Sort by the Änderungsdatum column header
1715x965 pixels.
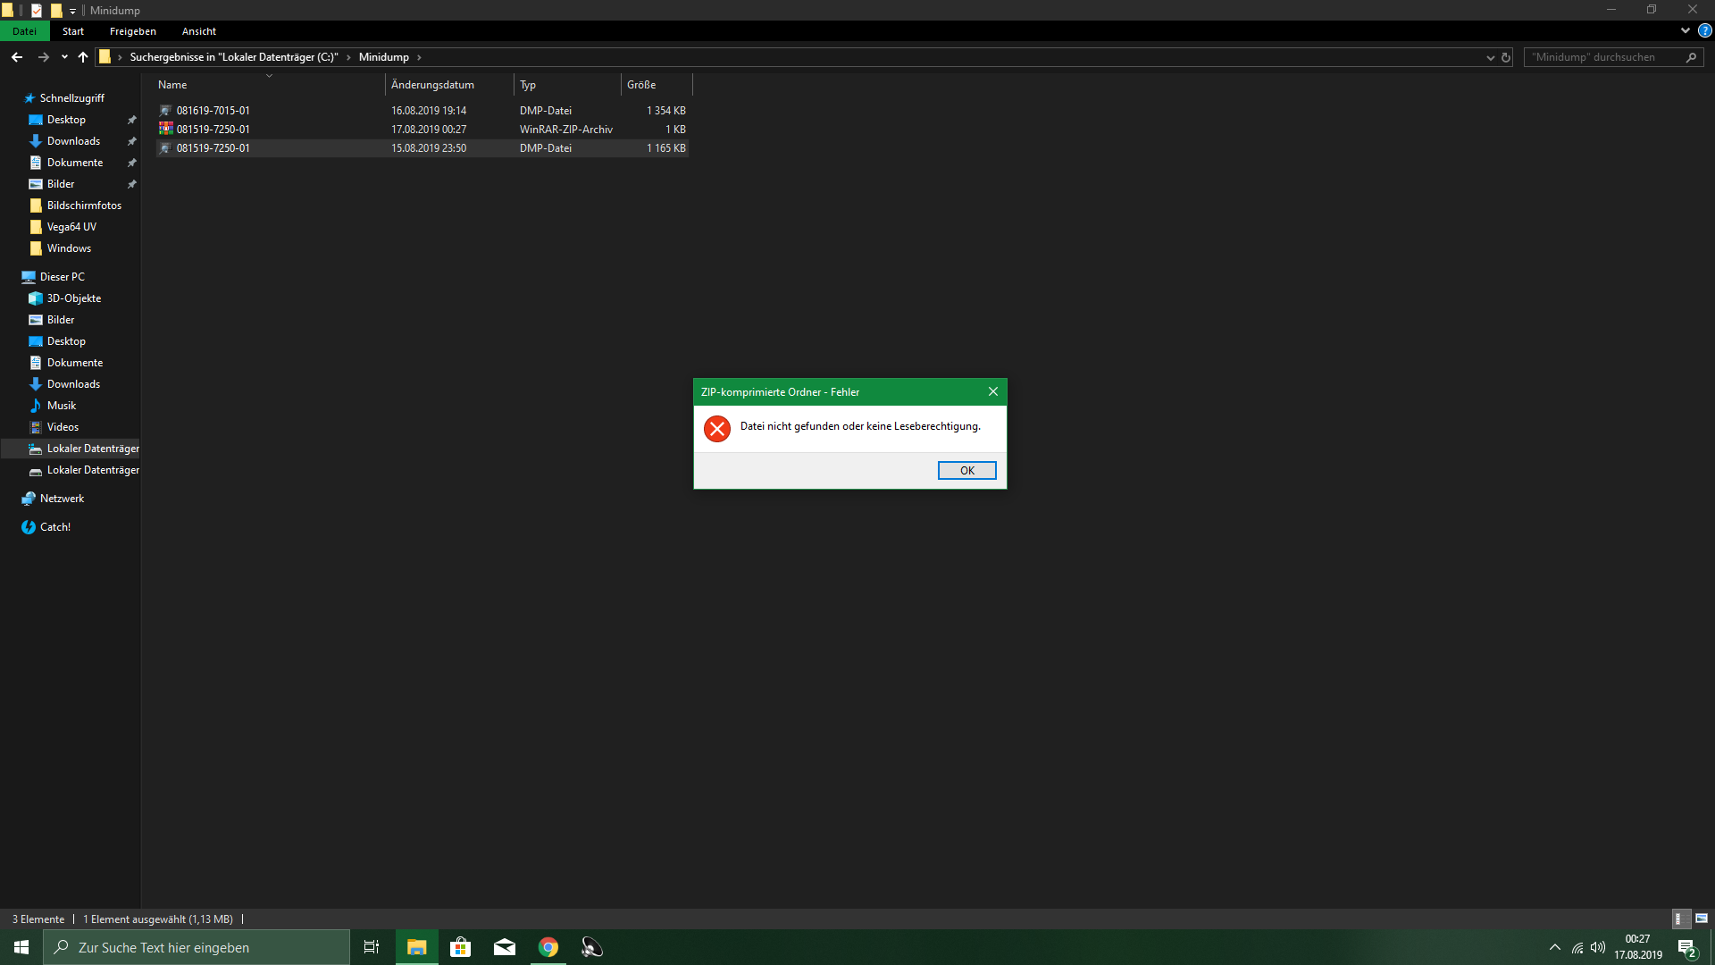coord(432,85)
